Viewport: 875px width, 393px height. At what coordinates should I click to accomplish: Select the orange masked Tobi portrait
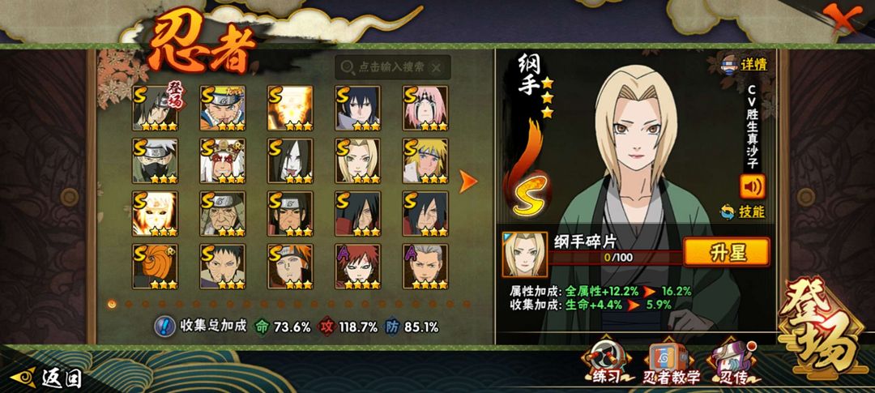(155, 267)
